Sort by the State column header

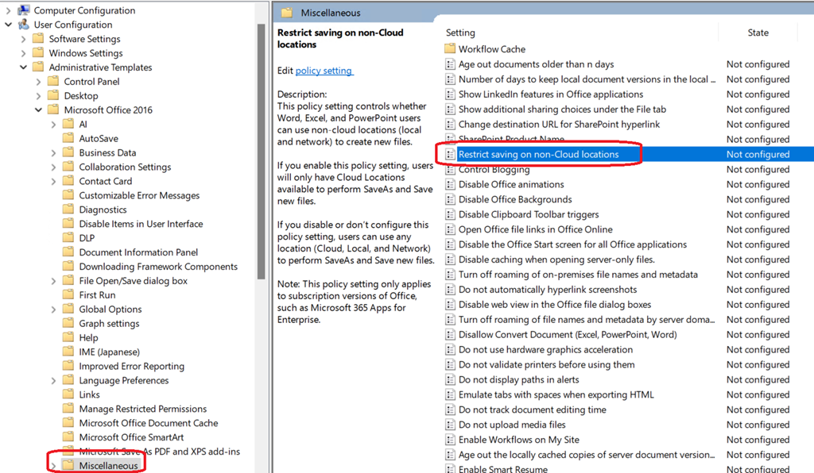[x=758, y=33]
